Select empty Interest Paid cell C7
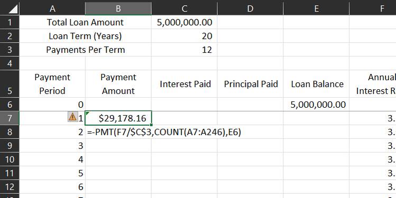Screen dimensions: 396x198 [x=185, y=118]
